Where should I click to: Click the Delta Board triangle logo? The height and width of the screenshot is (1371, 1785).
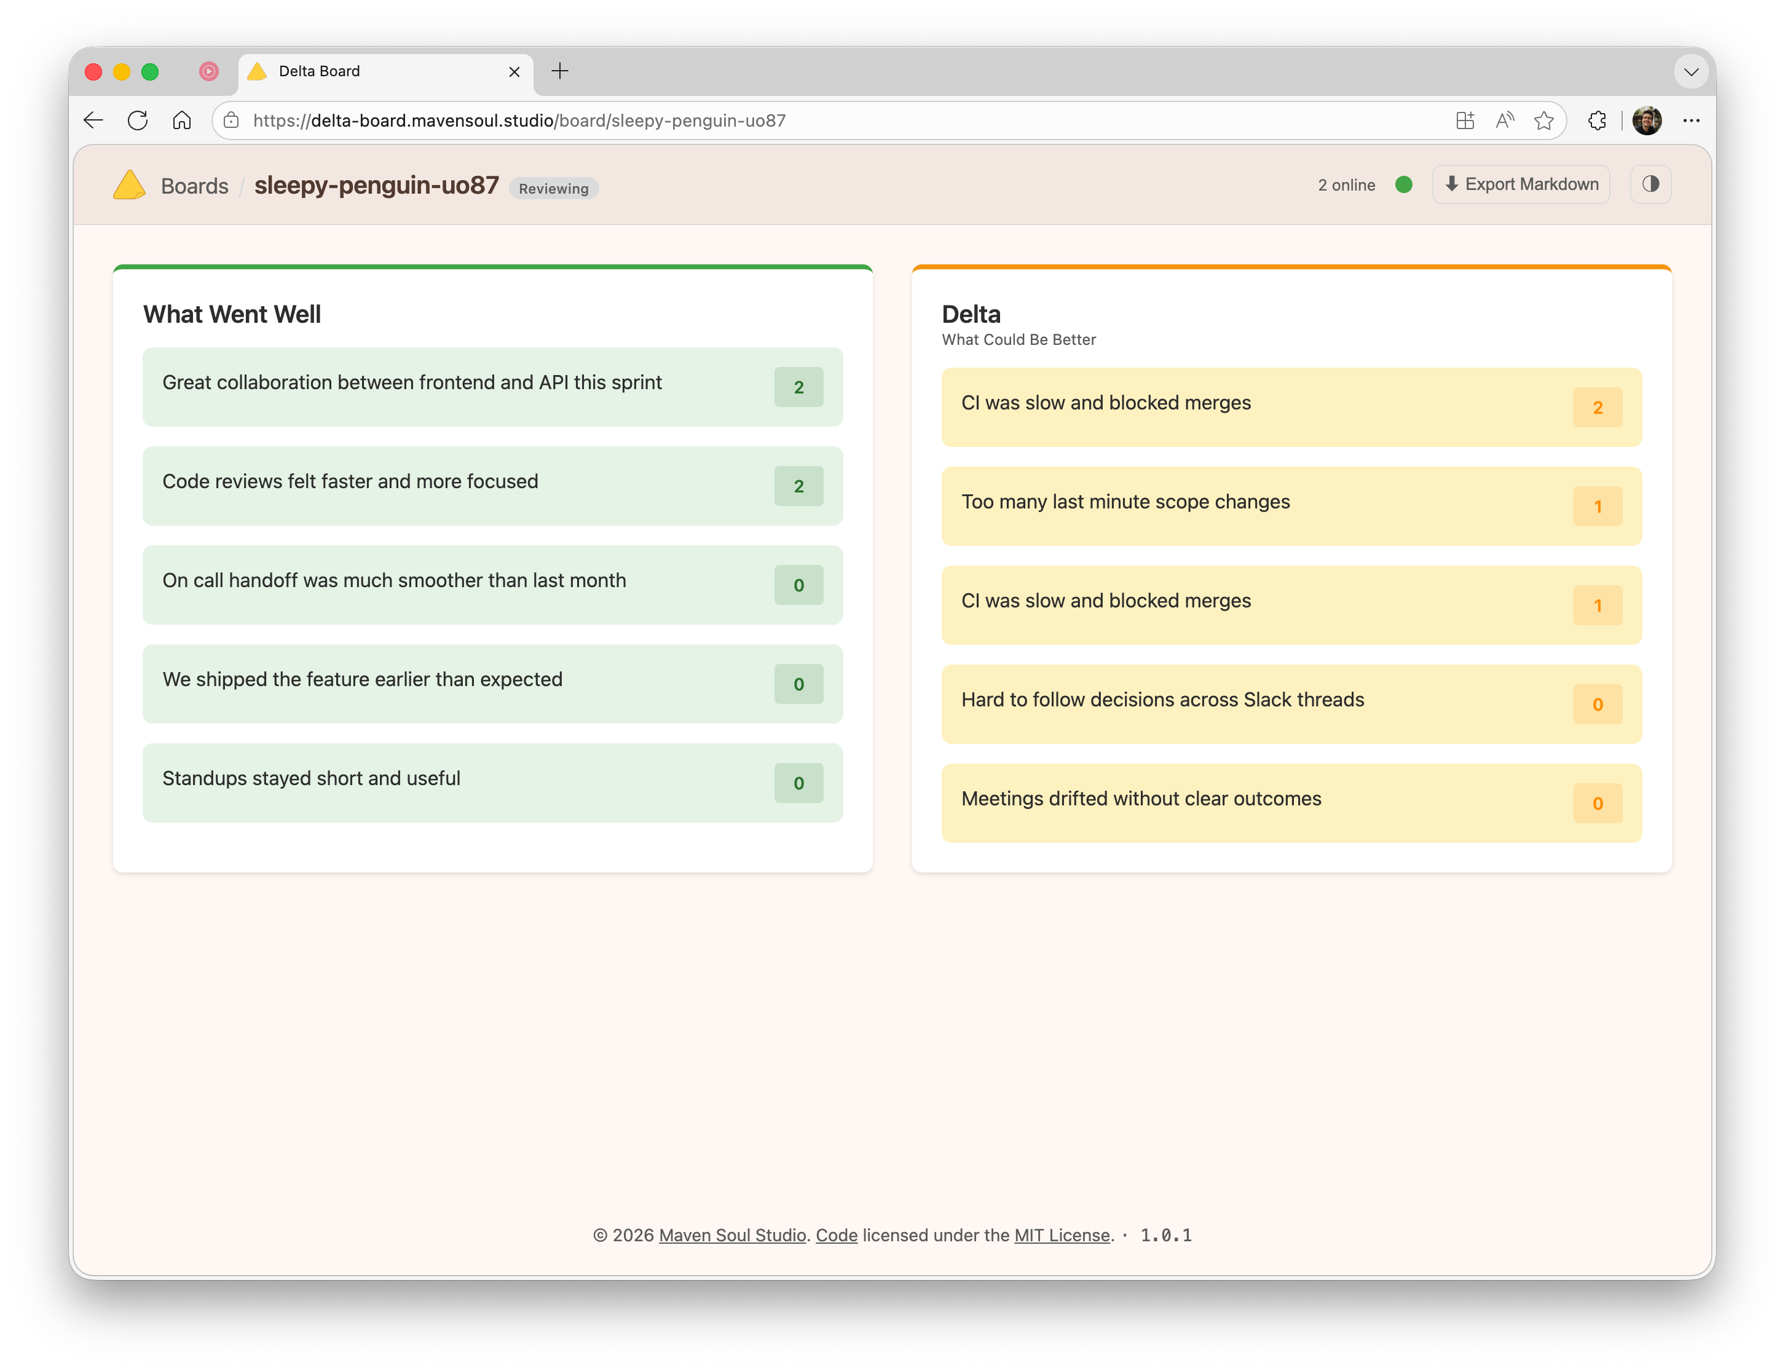point(129,185)
